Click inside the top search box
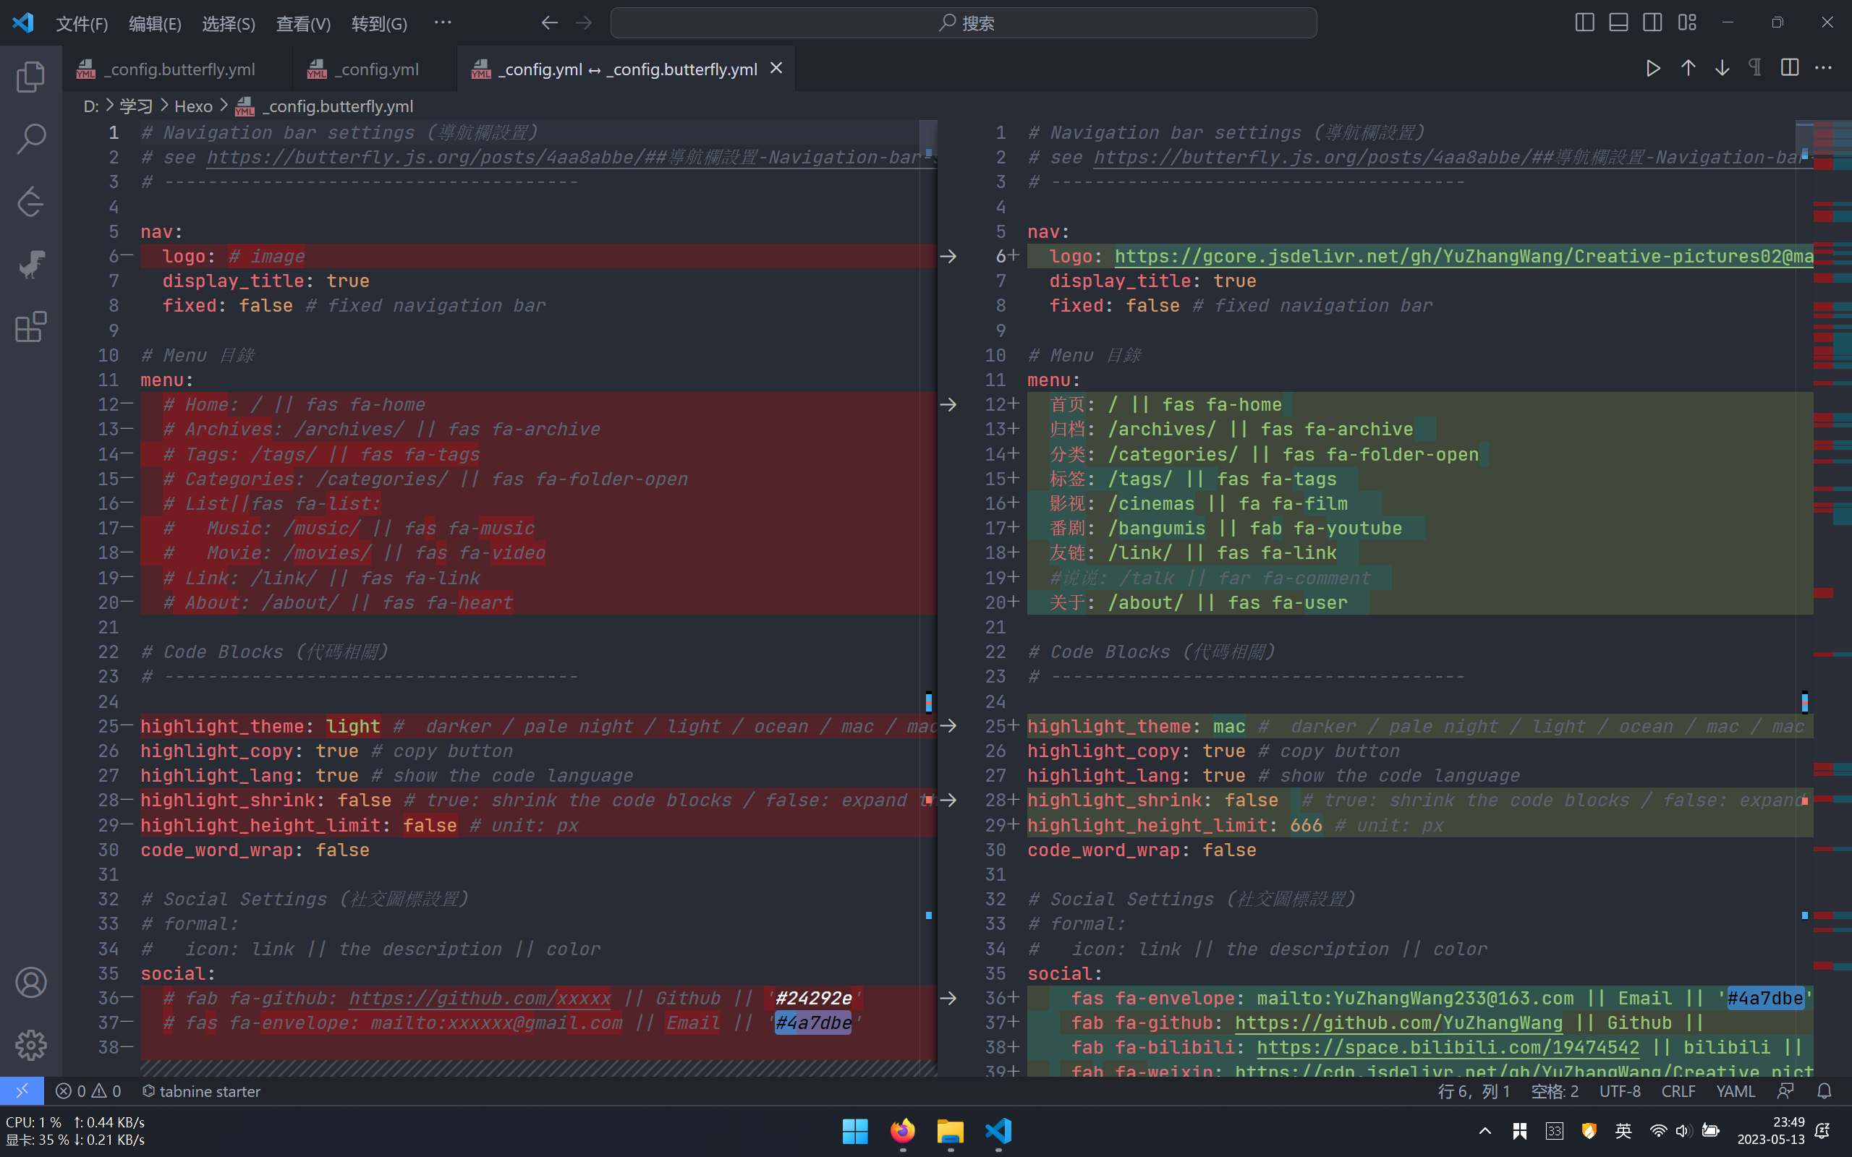This screenshot has height=1157, width=1852. click(963, 22)
